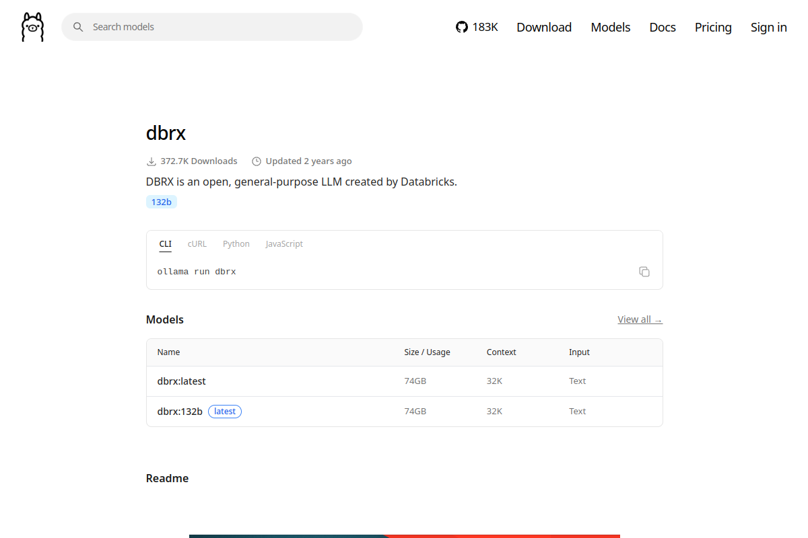
Task: Click the ollama run dbrx command text
Action: [197, 272]
